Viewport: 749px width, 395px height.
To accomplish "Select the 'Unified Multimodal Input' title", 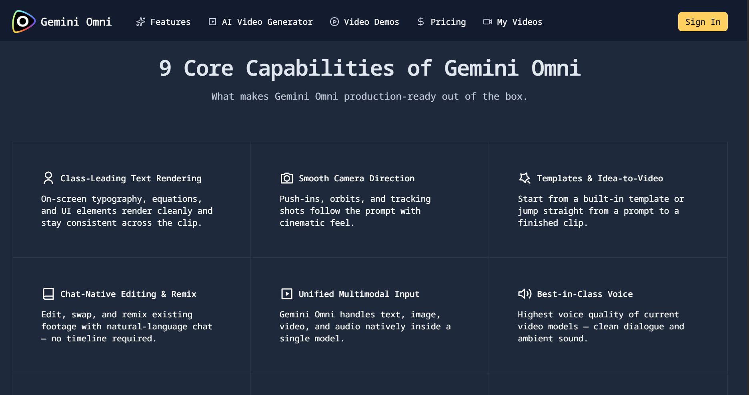I will pos(359,294).
